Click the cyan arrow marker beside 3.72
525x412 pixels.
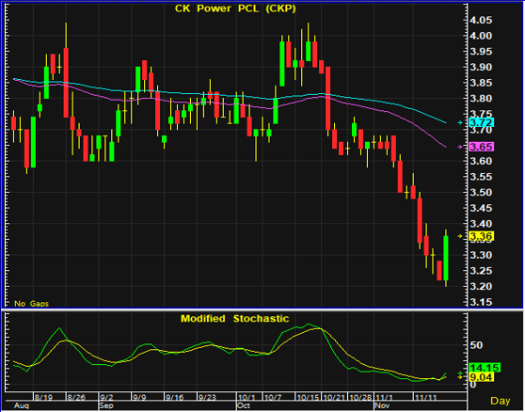coord(460,123)
